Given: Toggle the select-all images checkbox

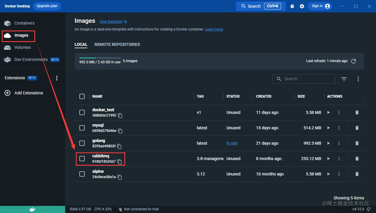Looking at the screenshot, I should coord(82,96).
